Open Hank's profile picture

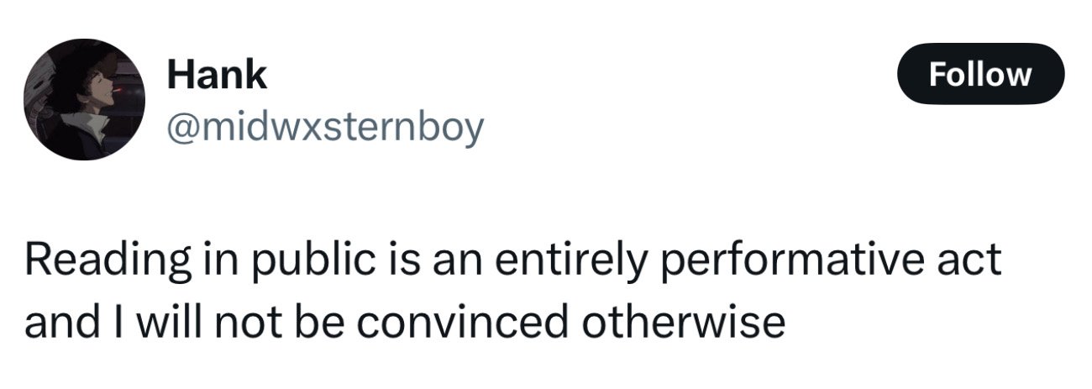tap(84, 99)
